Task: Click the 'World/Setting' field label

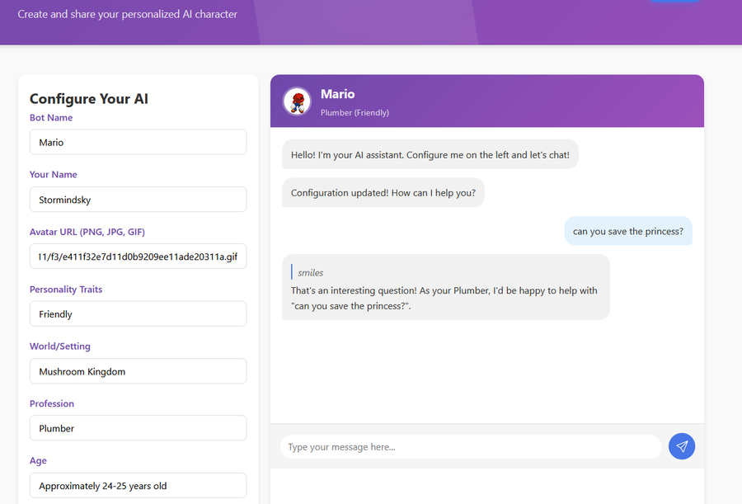Action: 59,346
